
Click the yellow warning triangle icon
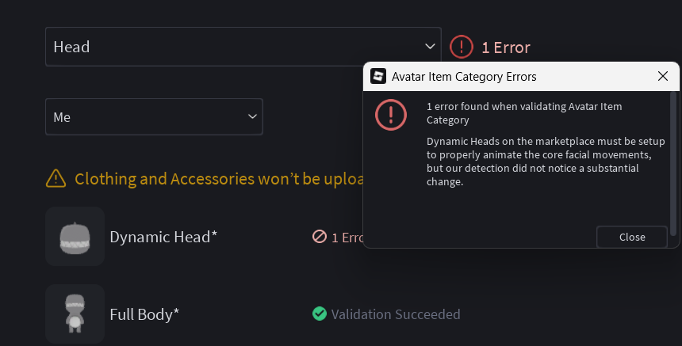(56, 178)
